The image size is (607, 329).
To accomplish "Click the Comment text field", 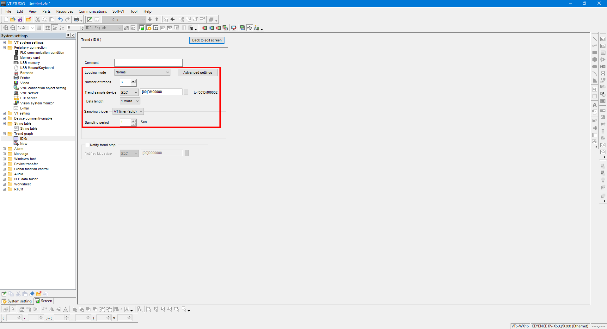I will (148, 63).
